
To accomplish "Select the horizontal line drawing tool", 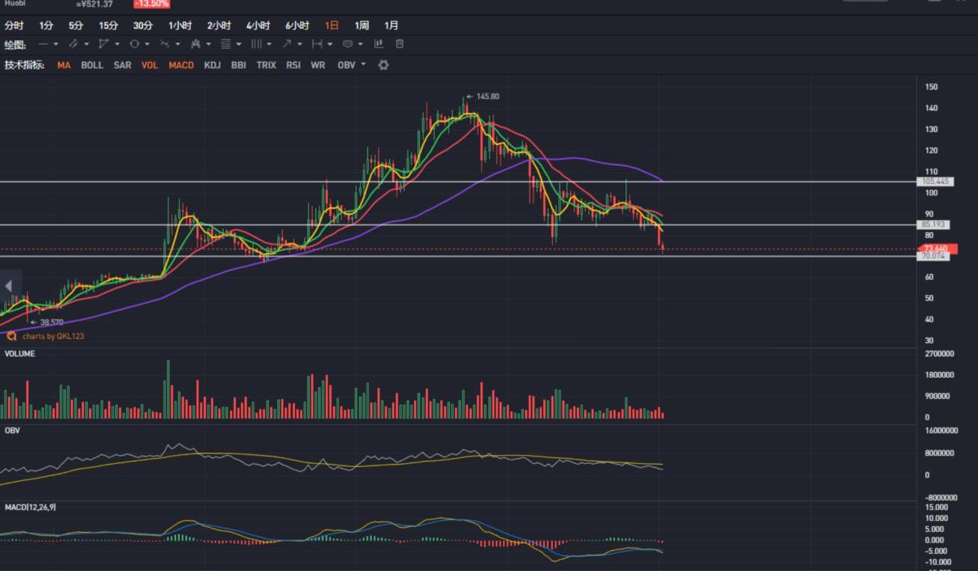I will [x=43, y=44].
